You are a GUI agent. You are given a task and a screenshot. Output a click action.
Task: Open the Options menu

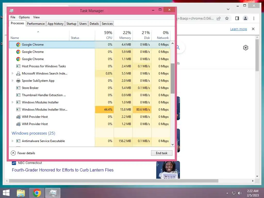tap(24, 17)
